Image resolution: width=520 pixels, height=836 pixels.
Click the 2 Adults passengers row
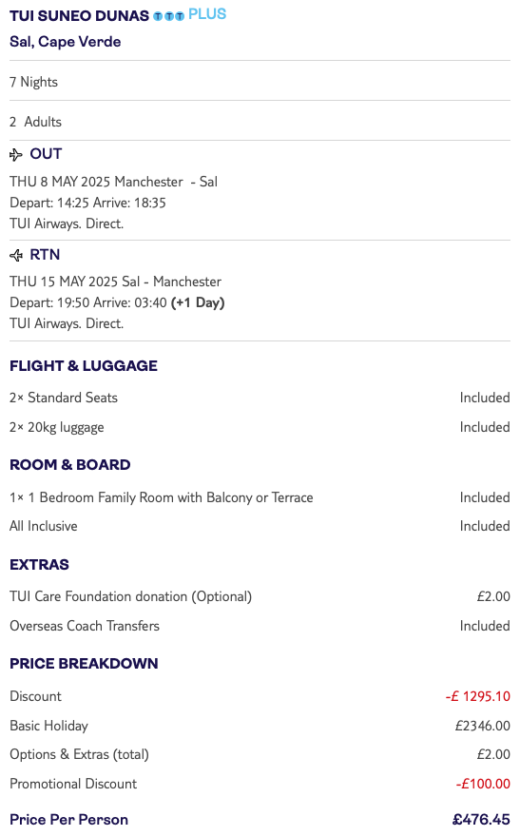point(260,122)
